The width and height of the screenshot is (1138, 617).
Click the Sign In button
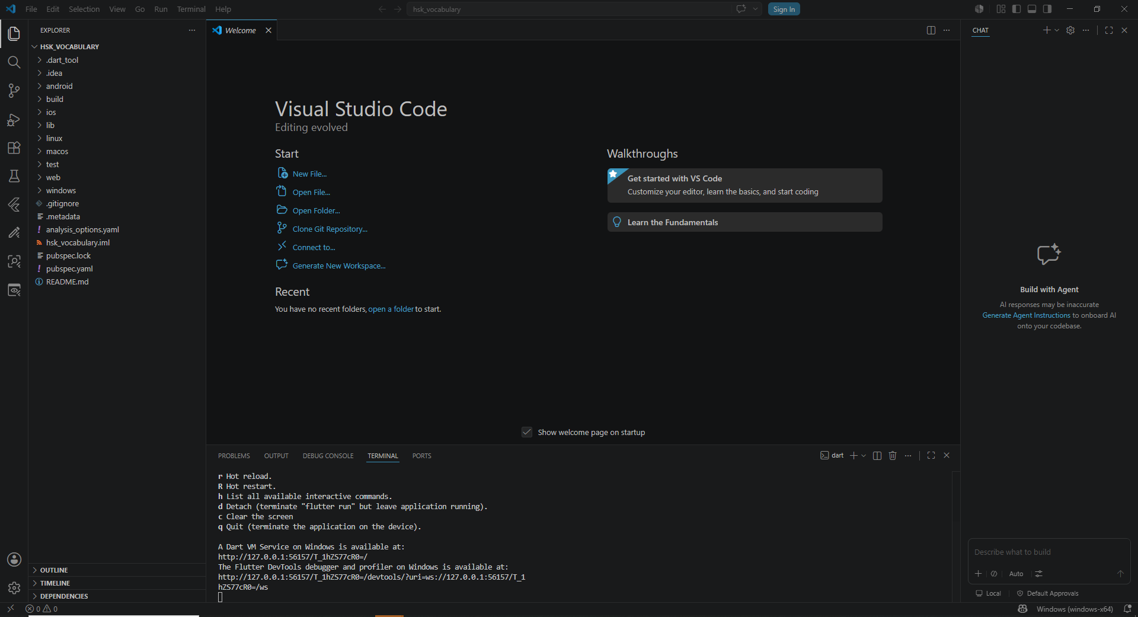pos(784,9)
